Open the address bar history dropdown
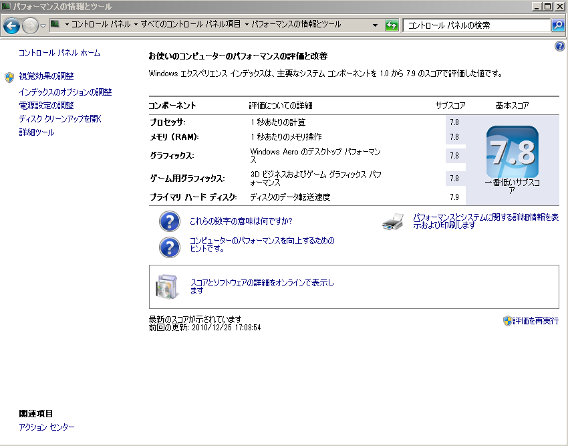568x446 pixels. 376,25
